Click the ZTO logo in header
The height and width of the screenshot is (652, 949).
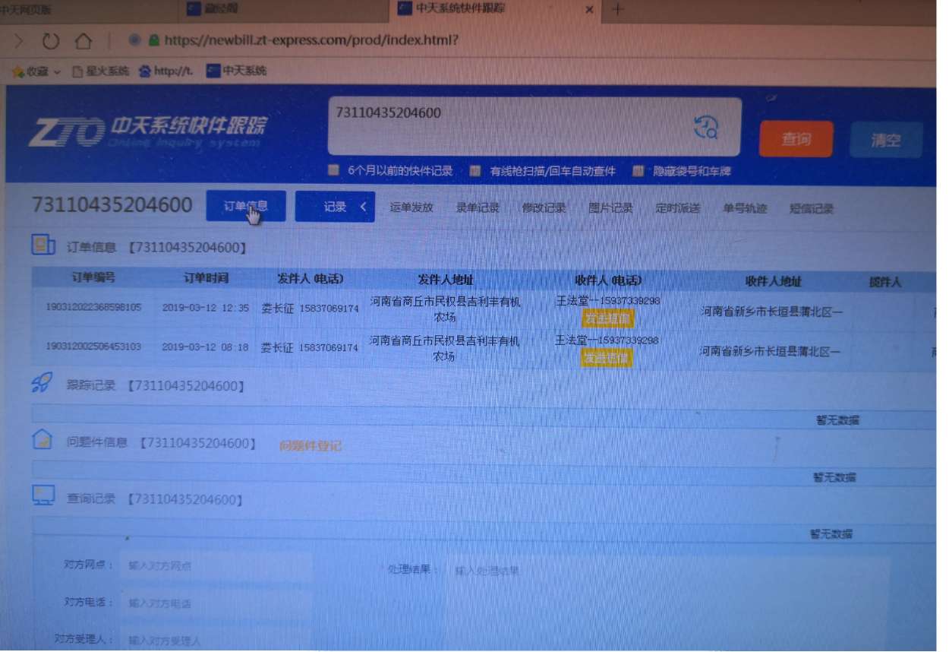(x=67, y=131)
